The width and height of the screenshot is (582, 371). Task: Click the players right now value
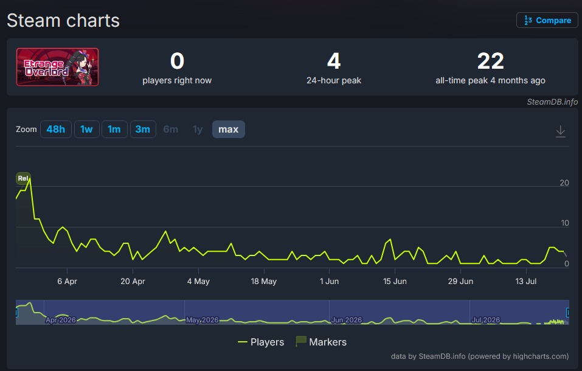pyautogui.click(x=177, y=61)
